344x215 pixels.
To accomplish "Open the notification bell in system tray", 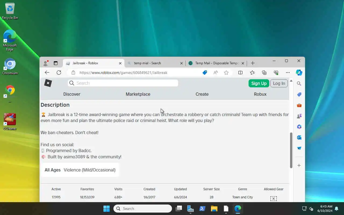I will pos(336,209).
